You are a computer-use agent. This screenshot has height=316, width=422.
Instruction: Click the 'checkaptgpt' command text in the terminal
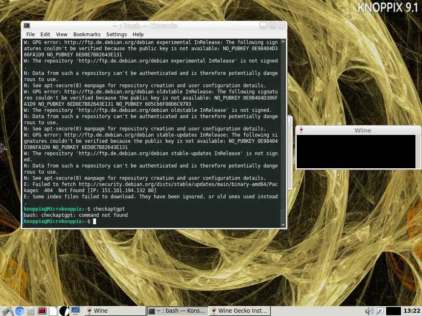(x=109, y=209)
